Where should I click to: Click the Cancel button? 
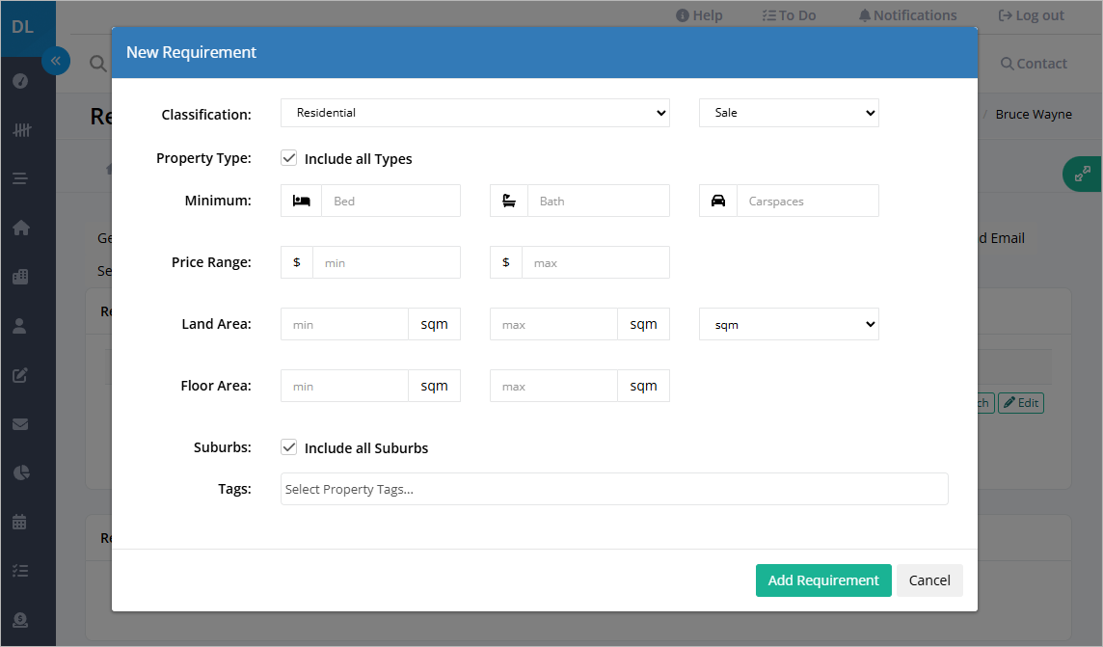929,580
